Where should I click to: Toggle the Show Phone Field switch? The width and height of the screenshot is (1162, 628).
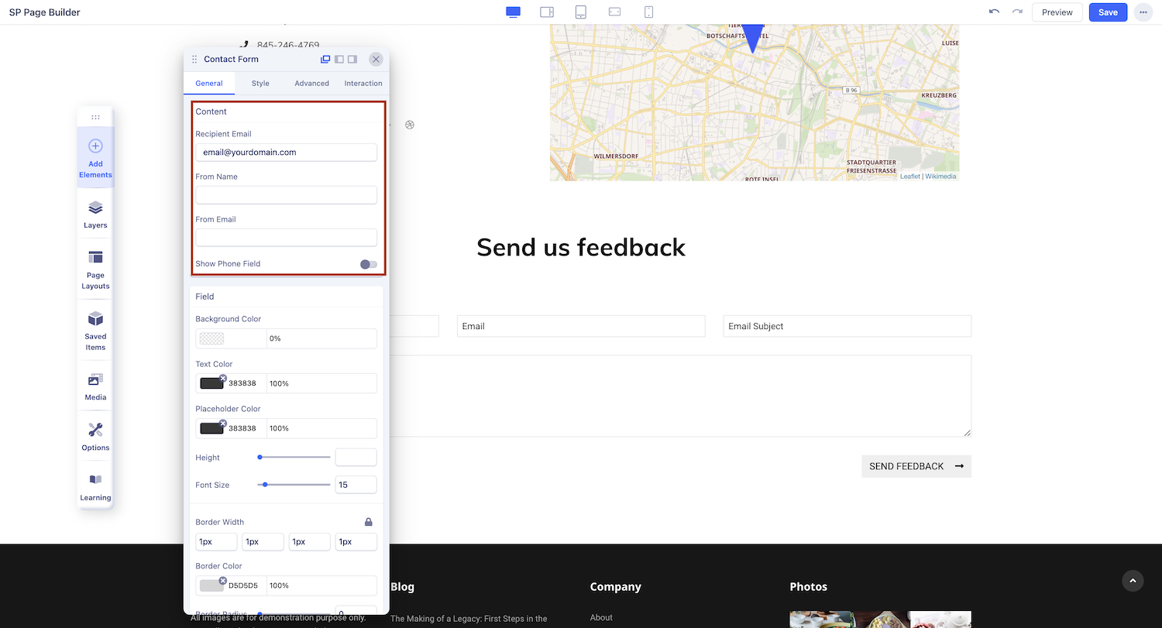click(x=369, y=264)
